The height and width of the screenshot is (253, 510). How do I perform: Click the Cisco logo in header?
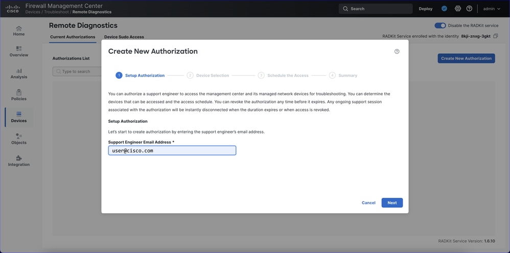pyautogui.click(x=12, y=9)
